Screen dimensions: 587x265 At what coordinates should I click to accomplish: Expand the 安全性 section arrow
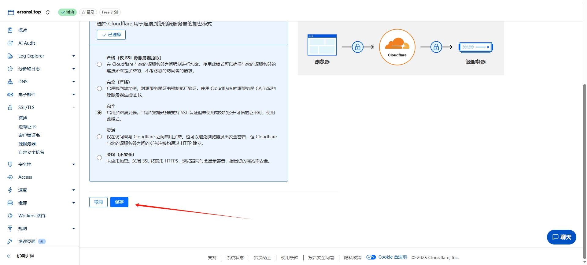(74, 164)
